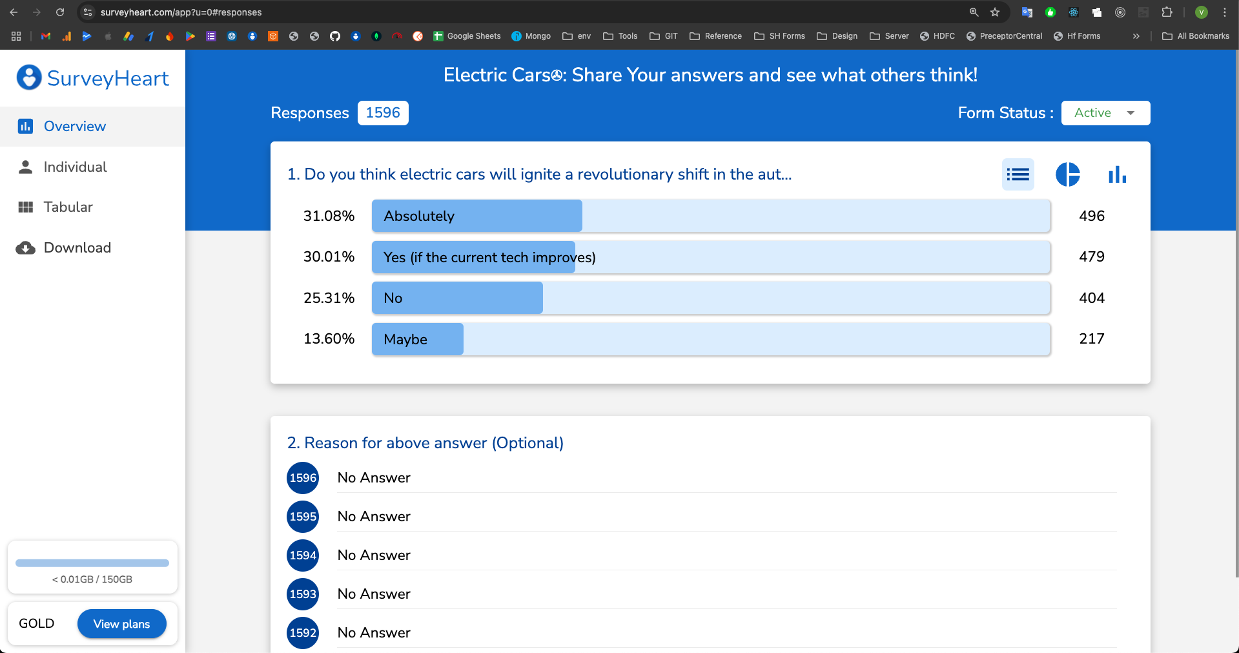Viewport: 1239px width, 653px height.
Task: Bookmark this page with the star icon
Action: click(x=995, y=12)
